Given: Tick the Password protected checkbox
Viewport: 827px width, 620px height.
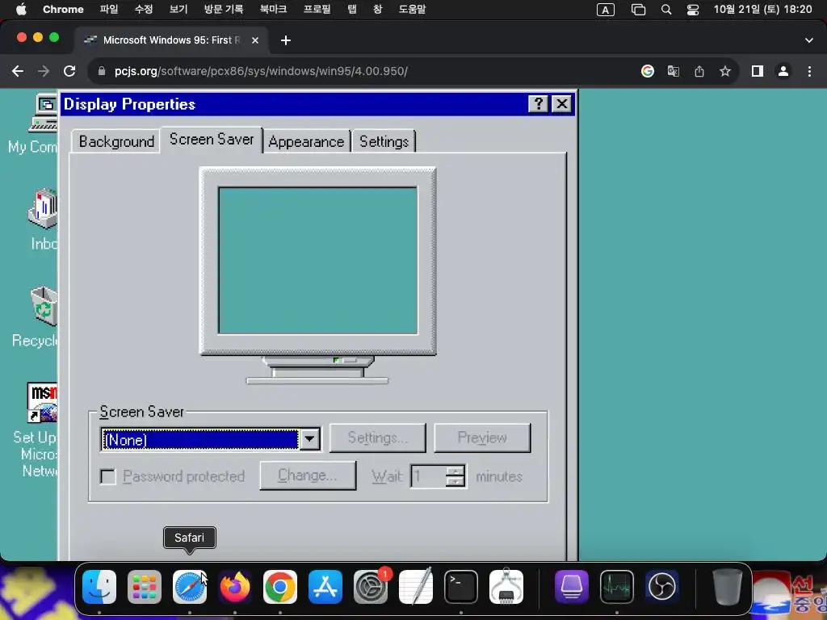Looking at the screenshot, I should click(x=108, y=476).
